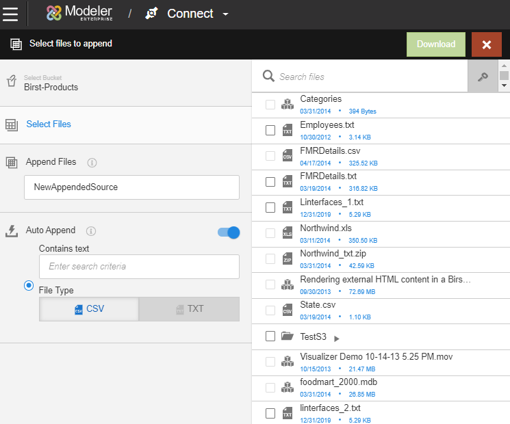Click the TestS3 folder icon
This screenshot has width=510, height=424.
(288, 336)
